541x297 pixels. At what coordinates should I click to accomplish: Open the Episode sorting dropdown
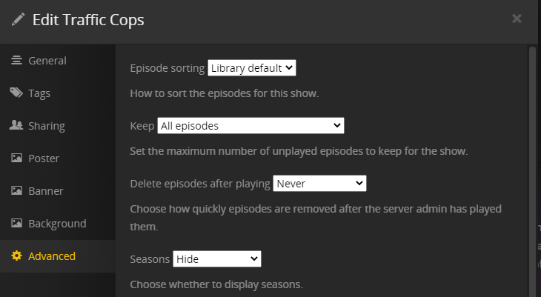(x=252, y=68)
